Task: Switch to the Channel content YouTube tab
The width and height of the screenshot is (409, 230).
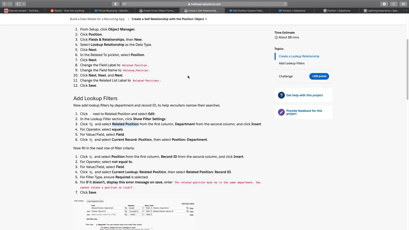Action: pyautogui.click(x=22, y=11)
